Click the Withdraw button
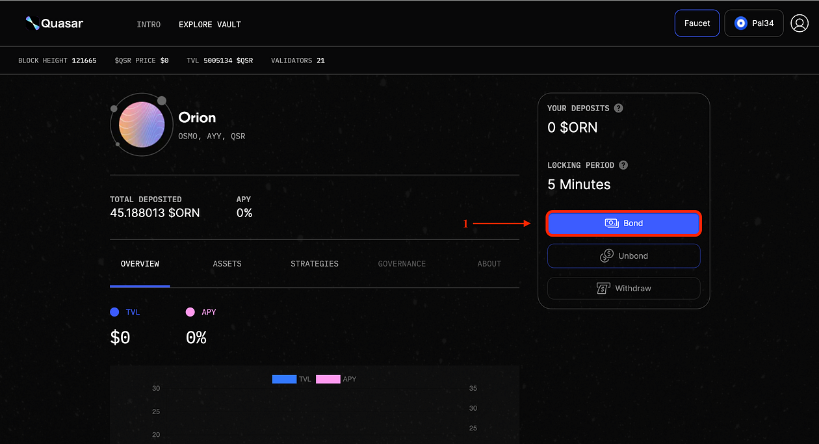 point(624,288)
